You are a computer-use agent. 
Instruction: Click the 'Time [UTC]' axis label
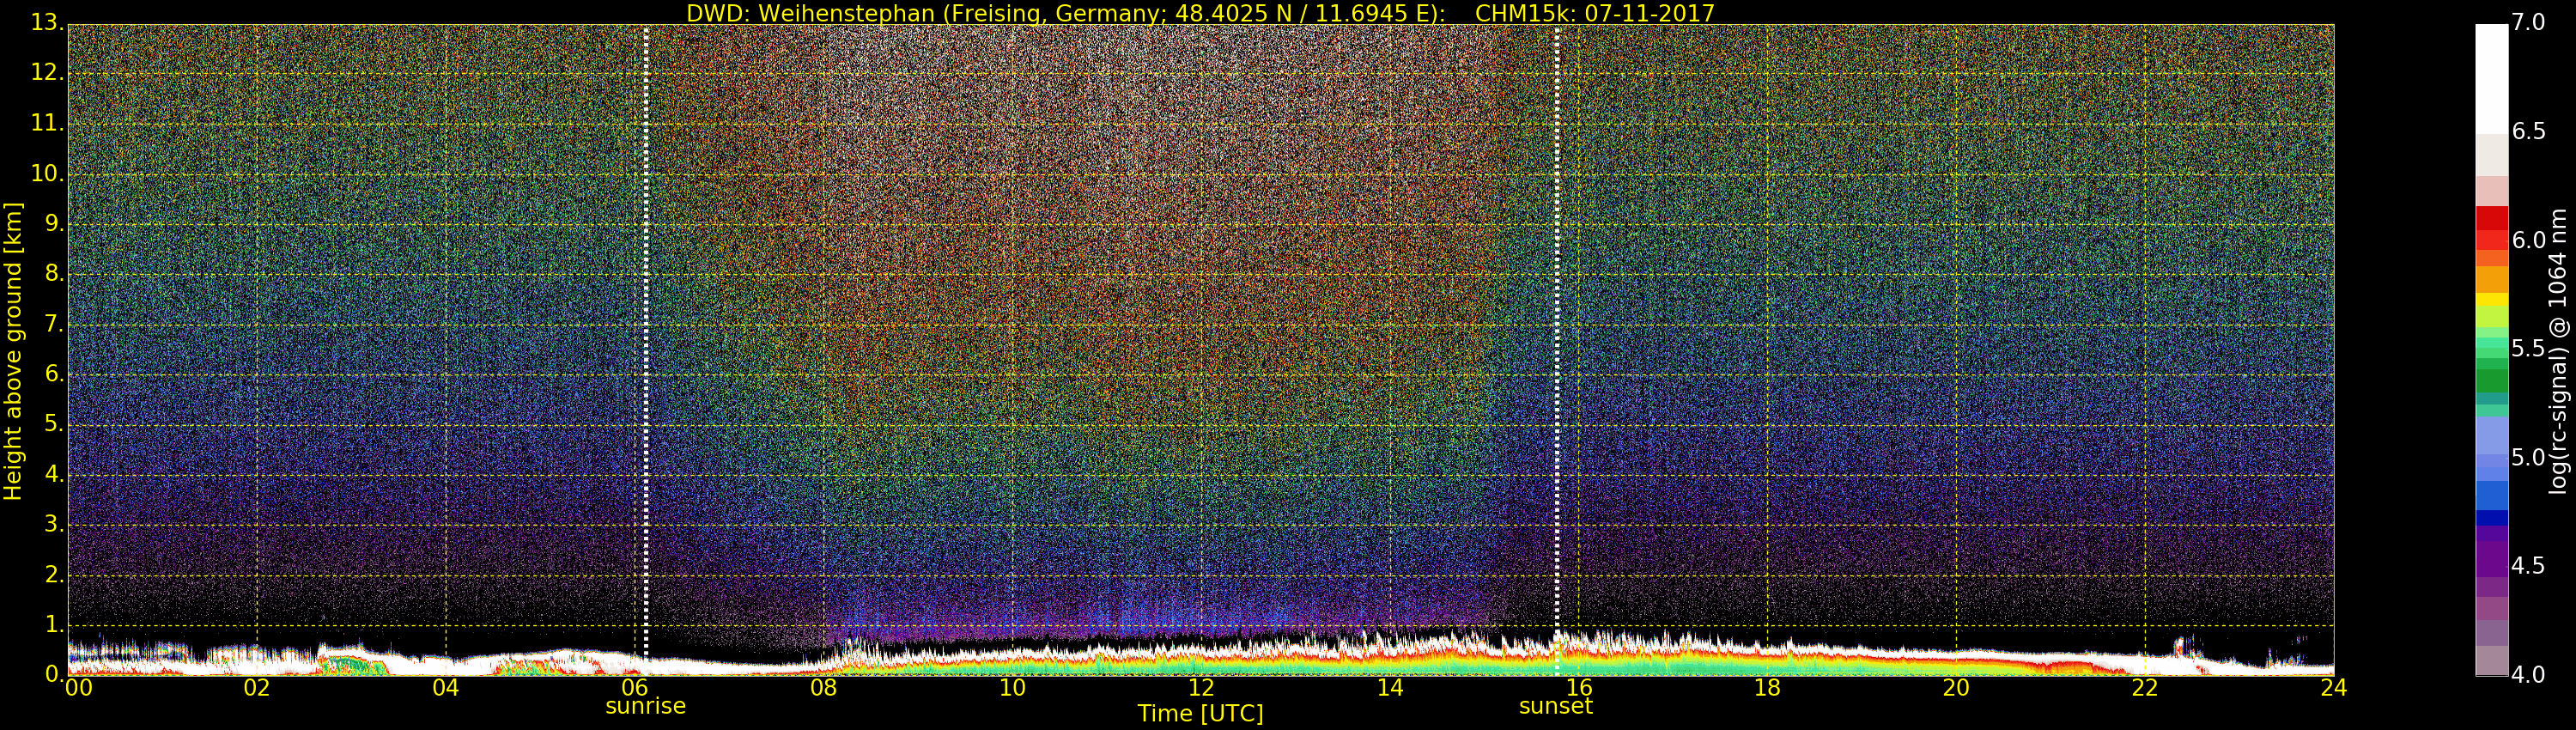(x=1200, y=714)
